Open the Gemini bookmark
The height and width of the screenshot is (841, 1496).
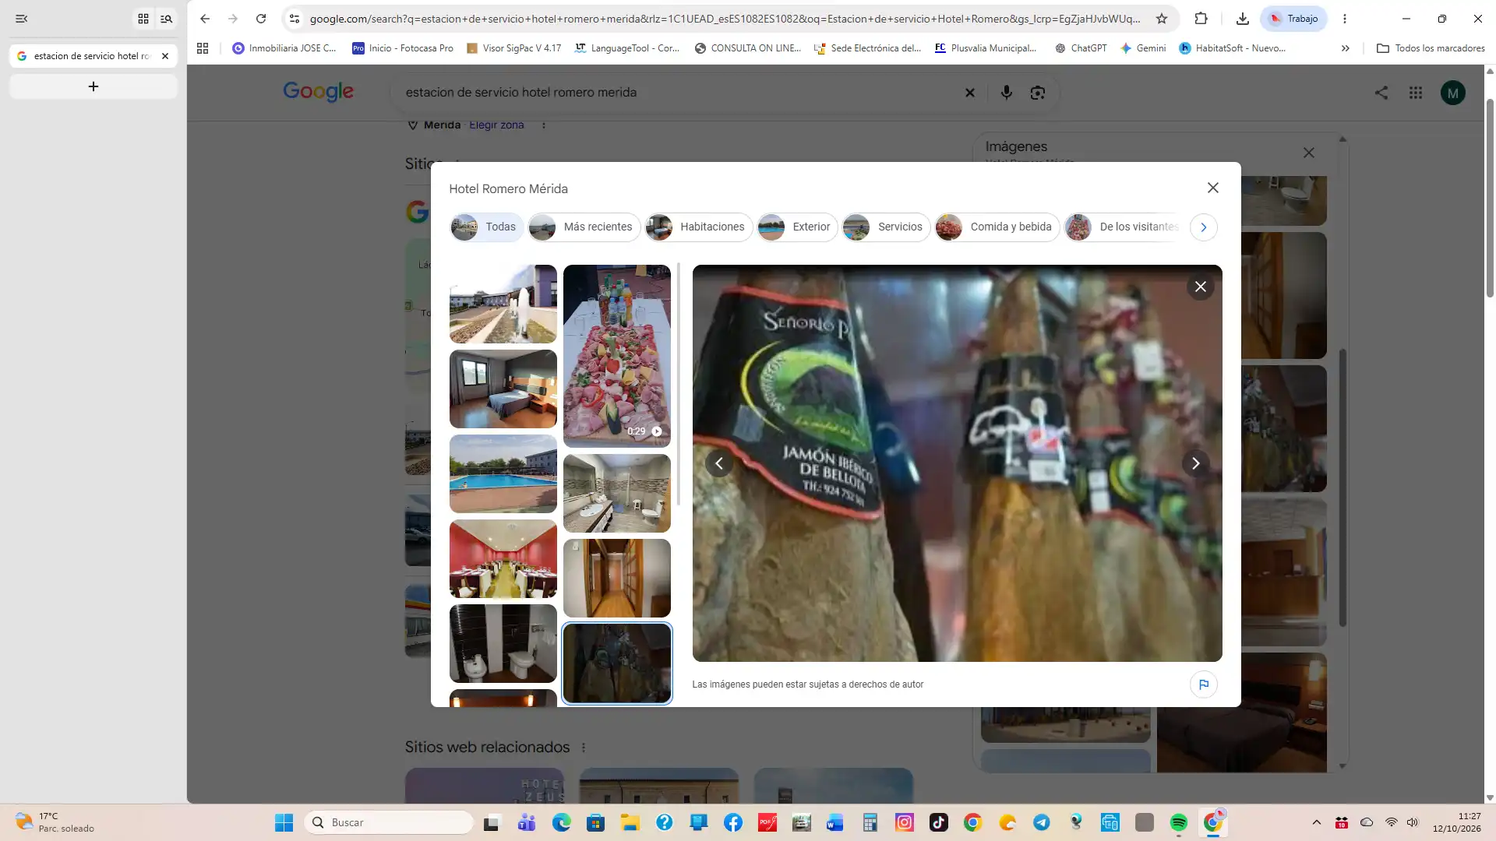pyautogui.click(x=1142, y=48)
